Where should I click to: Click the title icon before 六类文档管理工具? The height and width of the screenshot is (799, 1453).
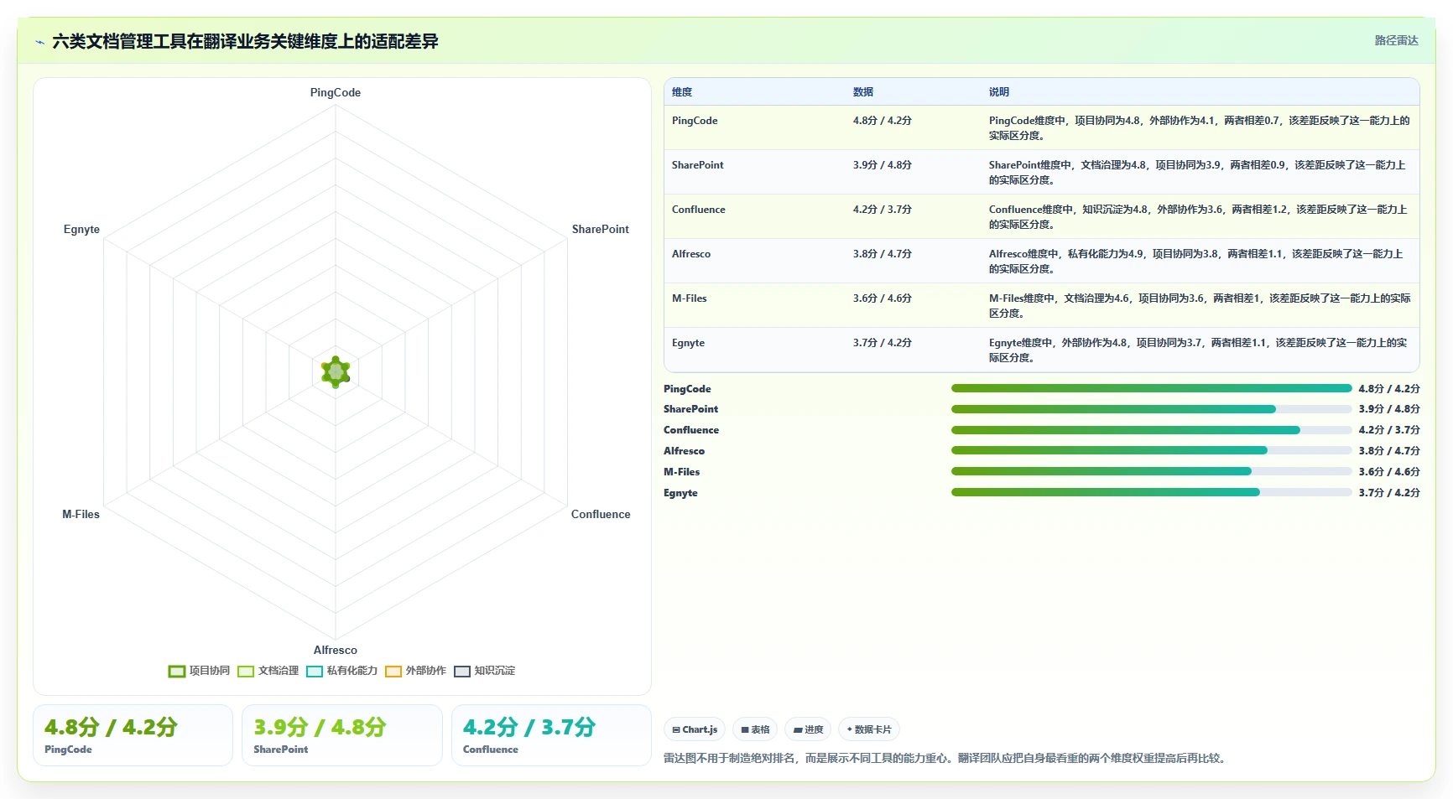[40, 42]
